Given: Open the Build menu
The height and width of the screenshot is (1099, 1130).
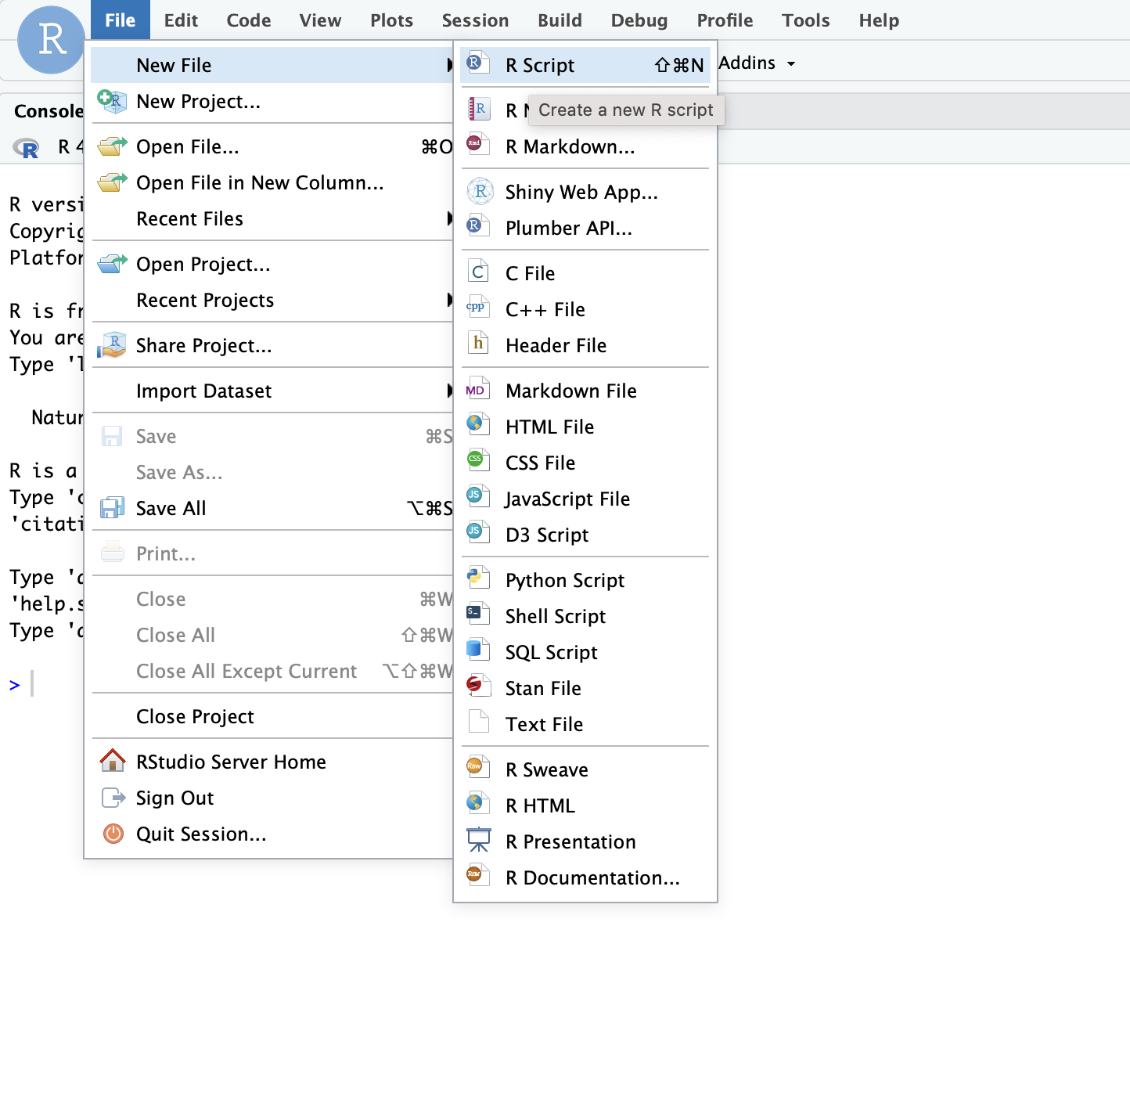Looking at the screenshot, I should (560, 20).
